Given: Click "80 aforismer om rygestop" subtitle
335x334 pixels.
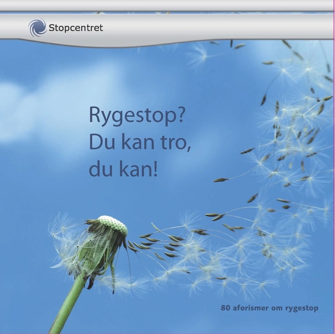Looking at the screenshot, I should pyautogui.click(x=270, y=308).
